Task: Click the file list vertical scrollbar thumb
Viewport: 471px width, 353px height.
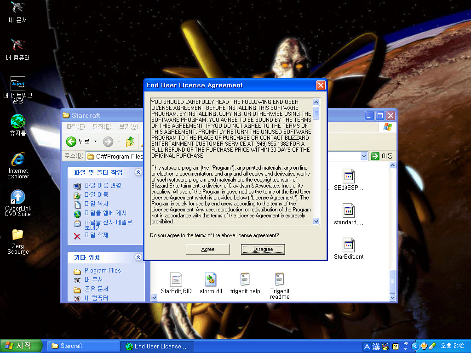Action: [x=392, y=281]
